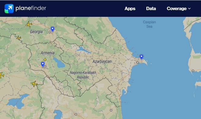Viewport: 201px width, 119px height.
Task: Click the blue location pin near Baku
Action: (x=141, y=57)
